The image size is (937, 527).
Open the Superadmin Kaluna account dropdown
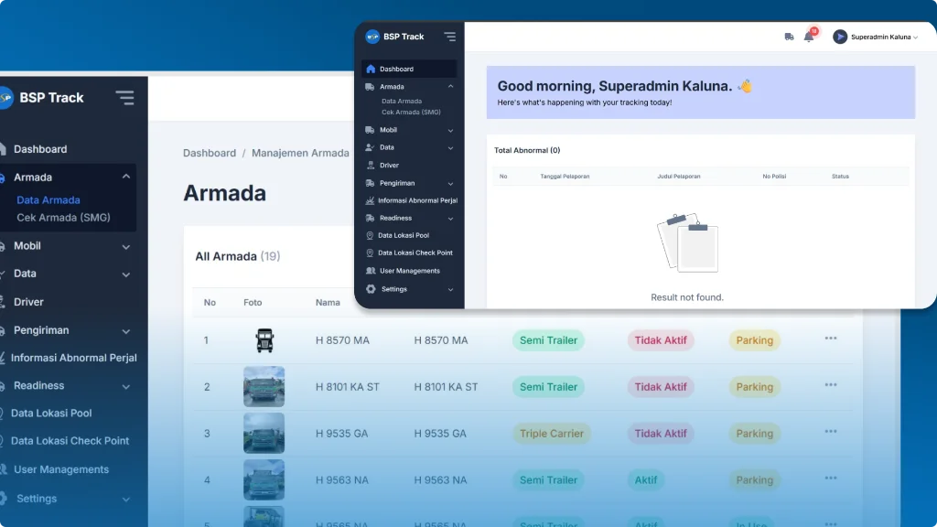884,37
